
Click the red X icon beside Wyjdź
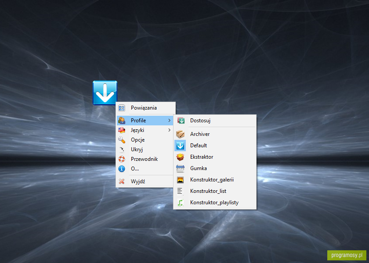pos(122,181)
